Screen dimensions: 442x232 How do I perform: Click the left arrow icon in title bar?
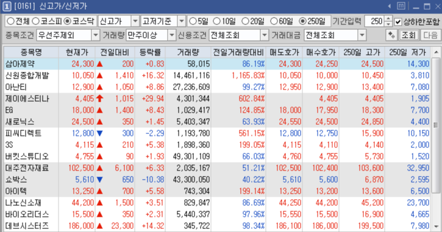pos(390,6)
